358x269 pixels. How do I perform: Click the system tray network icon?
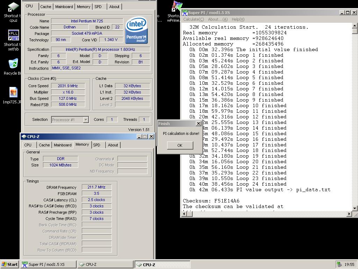tap(339, 264)
